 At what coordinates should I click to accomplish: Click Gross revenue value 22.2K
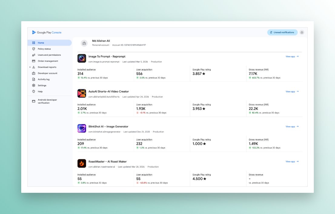(254, 109)
